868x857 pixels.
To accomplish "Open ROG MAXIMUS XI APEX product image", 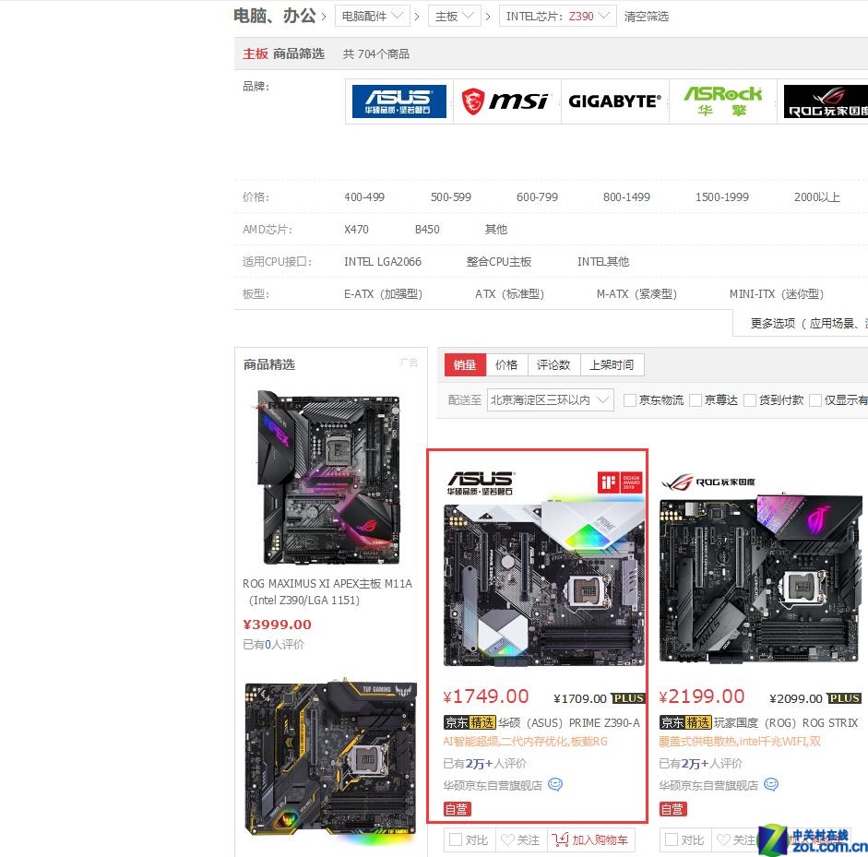I will tap(328, 477).
